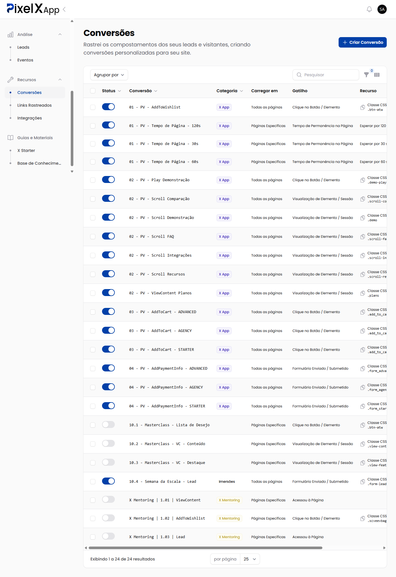
Task: Enable the Masterclass - VC - Conteúdo toggle
Action: (108, 443)
